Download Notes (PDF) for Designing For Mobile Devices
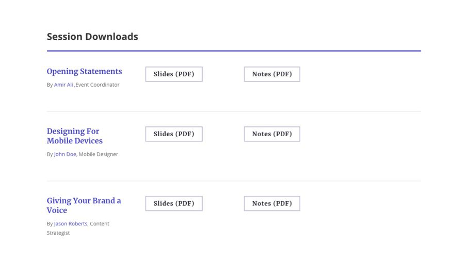 (x=272, y=134)
